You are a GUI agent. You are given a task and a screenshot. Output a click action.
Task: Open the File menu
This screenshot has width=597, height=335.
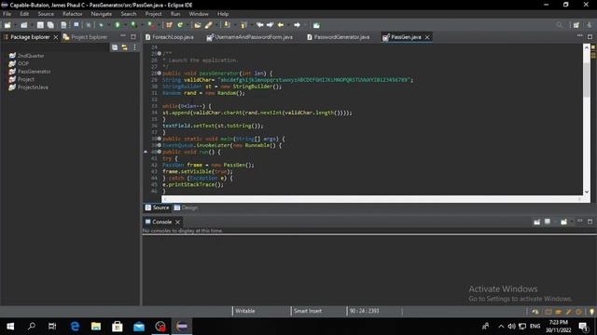(7, 14)
